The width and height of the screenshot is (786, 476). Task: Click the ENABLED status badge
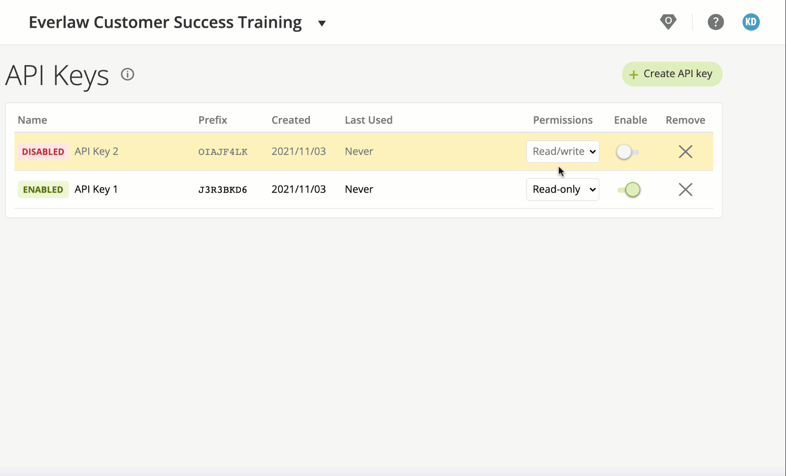(x=43, y=190)
